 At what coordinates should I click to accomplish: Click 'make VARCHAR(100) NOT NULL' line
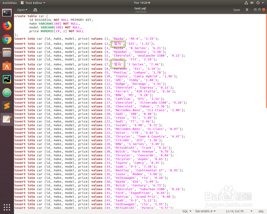(x=54, y=24)
